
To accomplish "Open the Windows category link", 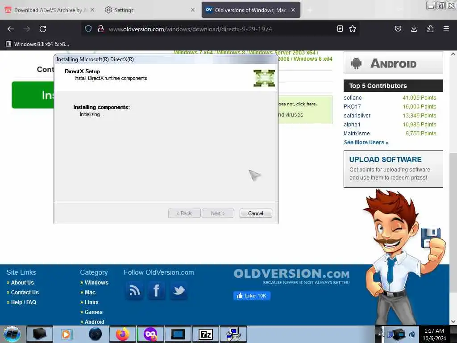I will pyautogui.click(x=96, y=283).
